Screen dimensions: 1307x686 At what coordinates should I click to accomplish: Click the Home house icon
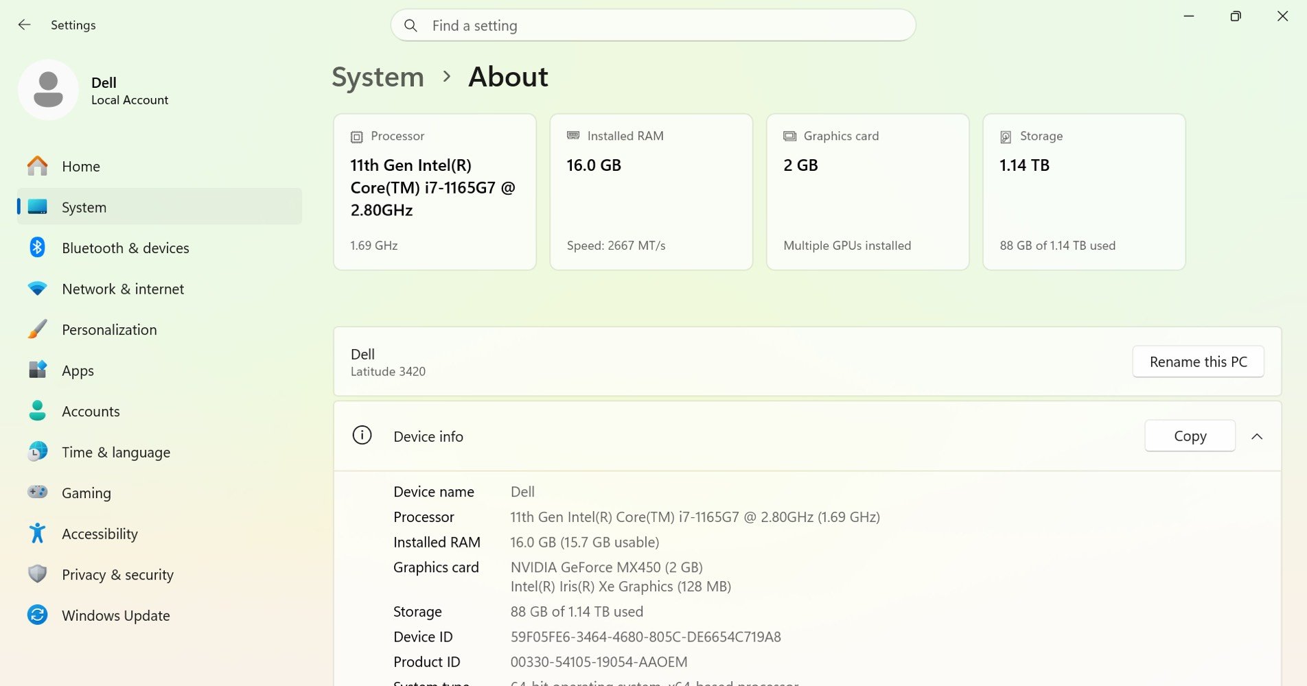click(x=38, y=166)
